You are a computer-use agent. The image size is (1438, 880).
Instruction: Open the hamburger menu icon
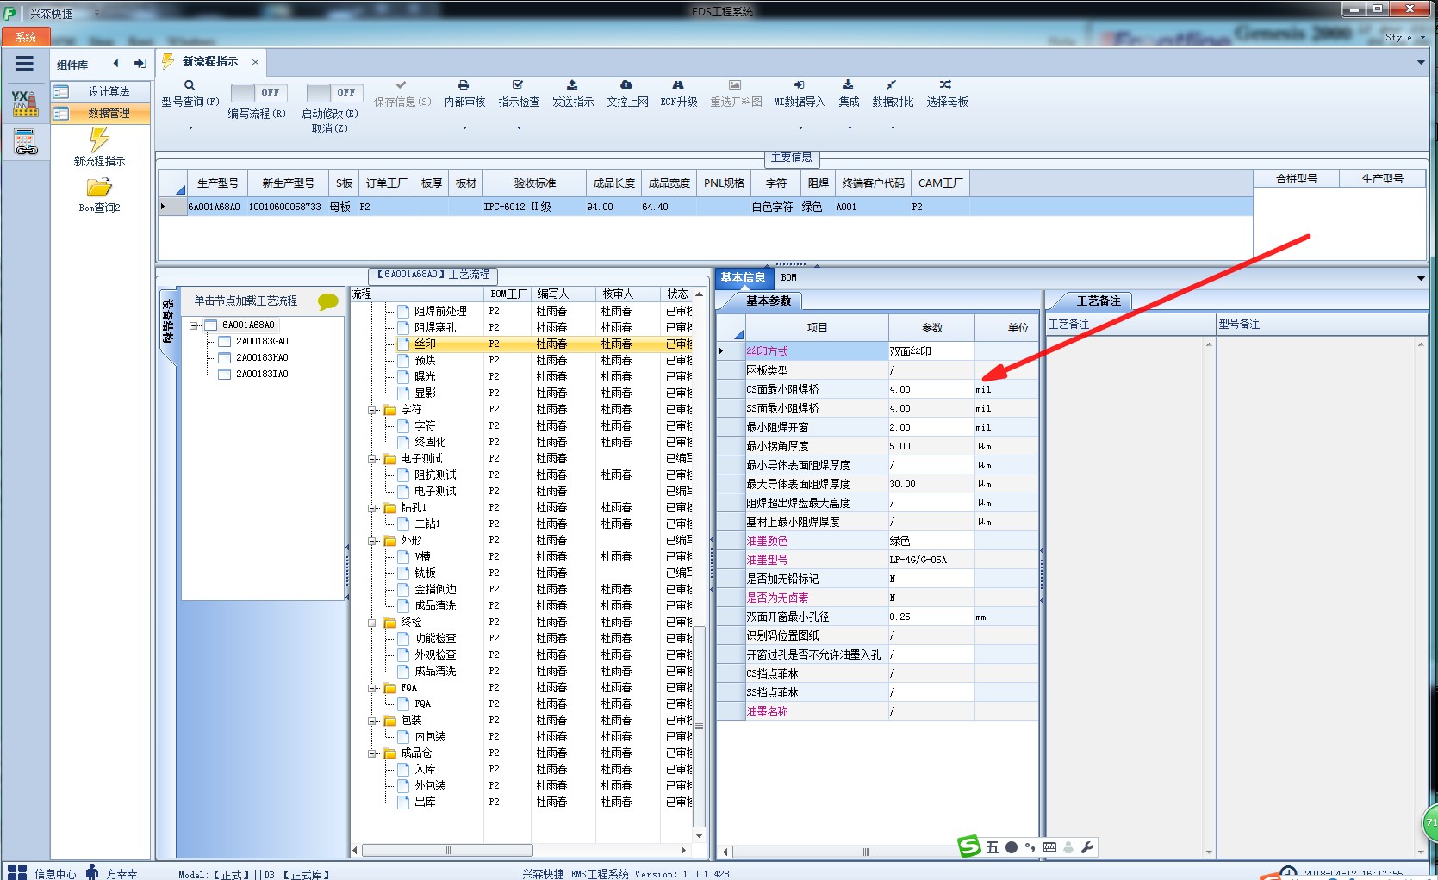(24, 64)
